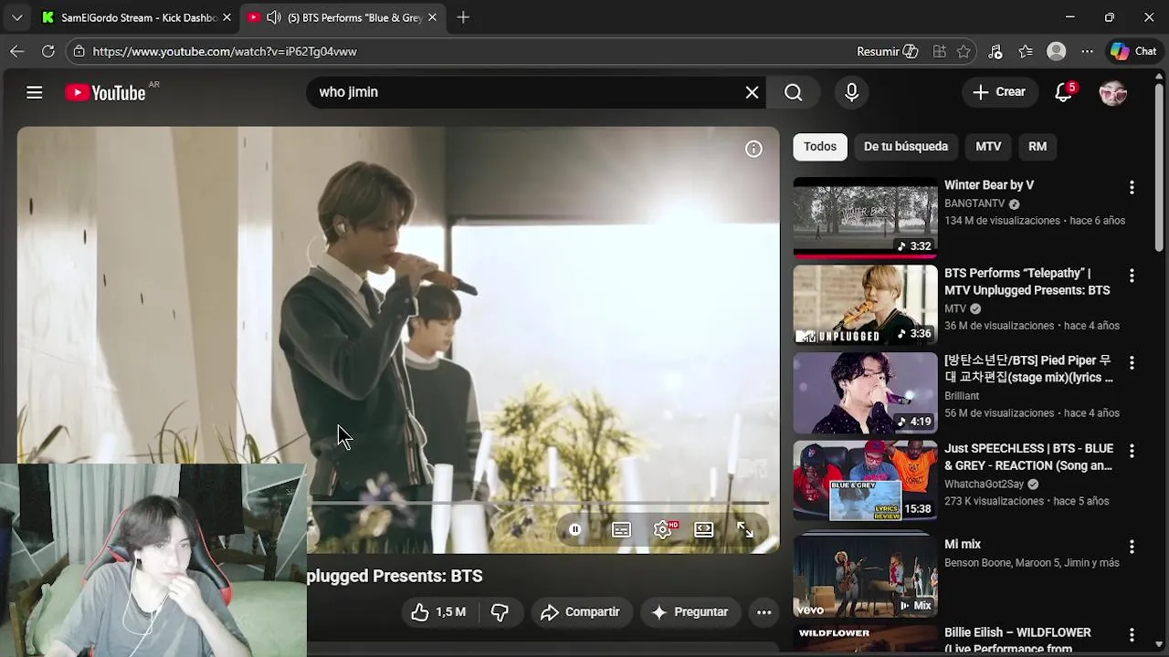
Task: Open the player settings gear
Action: tap(662, 529)
